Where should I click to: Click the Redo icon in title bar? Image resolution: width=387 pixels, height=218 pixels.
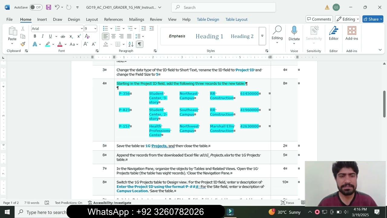pyautogui.click(x=69, y=7)
